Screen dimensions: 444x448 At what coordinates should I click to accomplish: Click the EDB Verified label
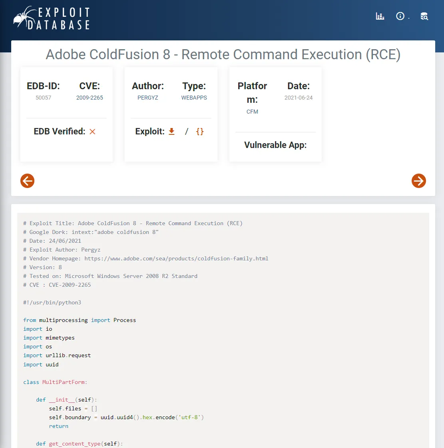pos(60,132)
